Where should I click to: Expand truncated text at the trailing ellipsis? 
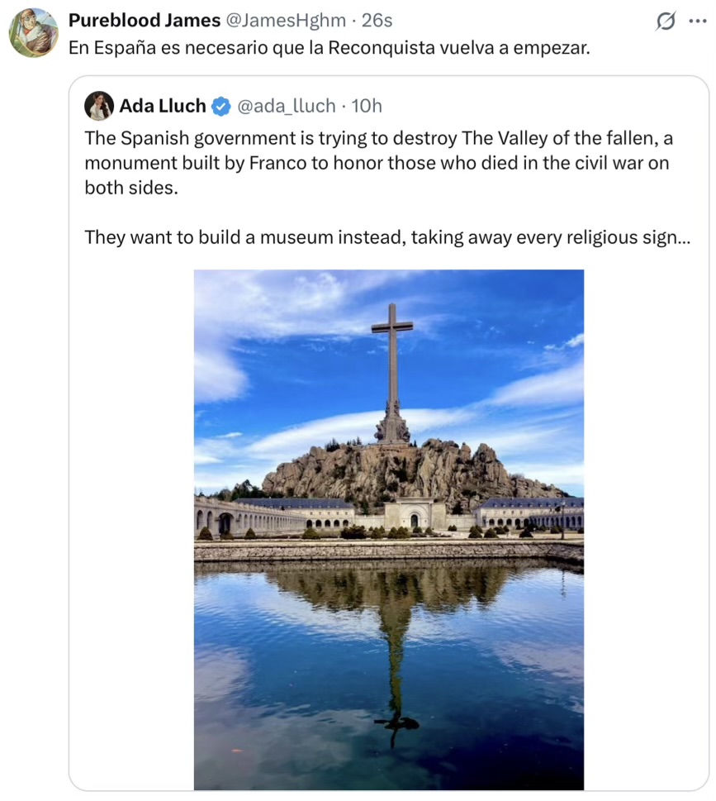(683, 238)
